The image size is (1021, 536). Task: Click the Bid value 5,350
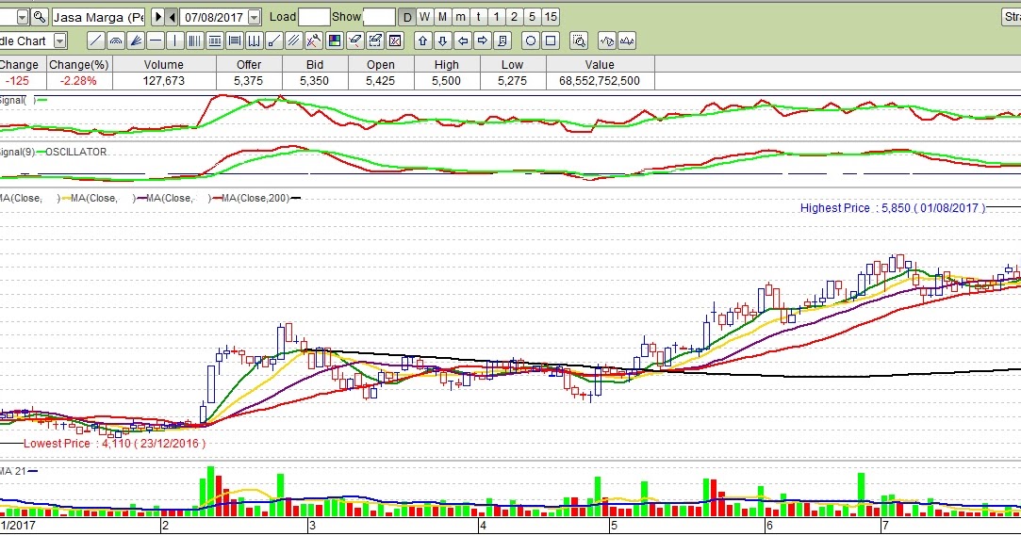tap(315, 81)
